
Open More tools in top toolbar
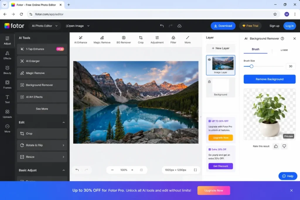(187, 40)
